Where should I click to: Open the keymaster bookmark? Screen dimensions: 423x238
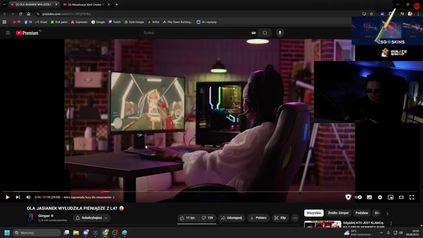coord(79,22)
